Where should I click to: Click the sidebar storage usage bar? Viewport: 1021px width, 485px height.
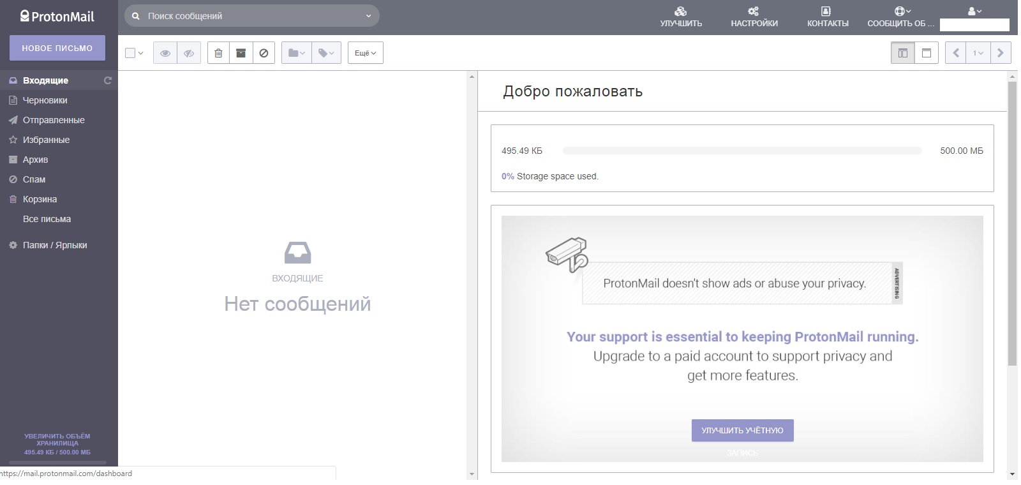[x=57, y=463]
